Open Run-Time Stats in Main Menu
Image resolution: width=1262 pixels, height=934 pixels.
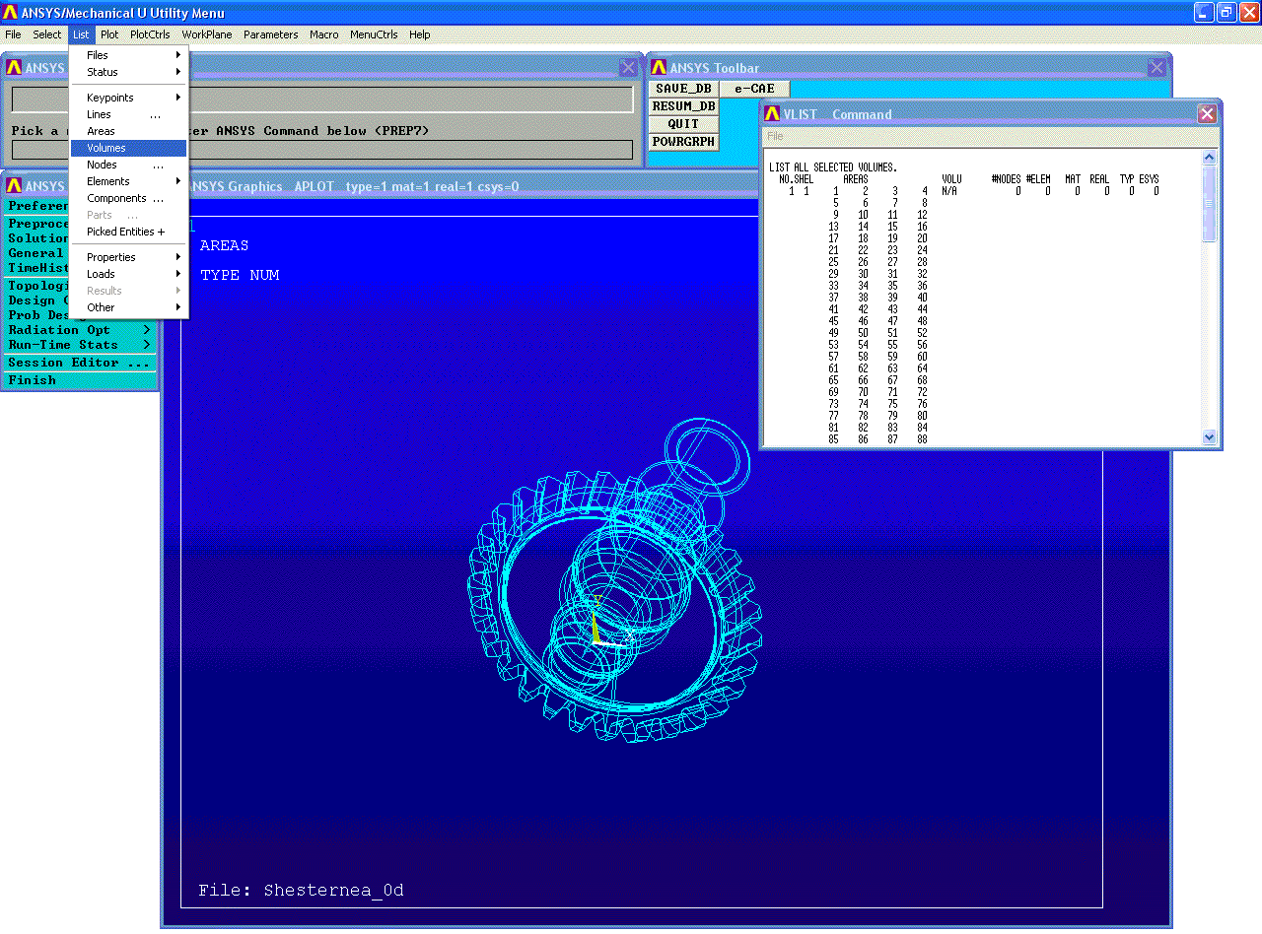(79, 345)
